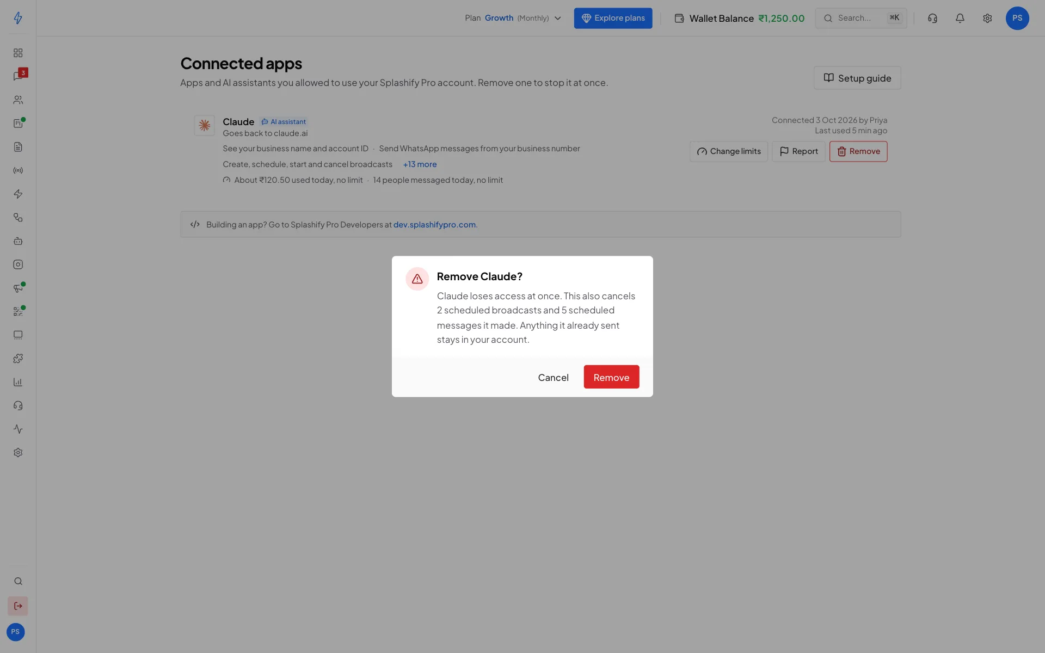The height and width of the screenshot is (653, 1045).
Task: Open the analytics bar chart icon
Action: [x=18, y=382]
